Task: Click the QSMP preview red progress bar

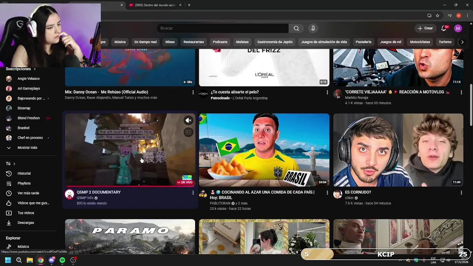Action: (130, 186)
